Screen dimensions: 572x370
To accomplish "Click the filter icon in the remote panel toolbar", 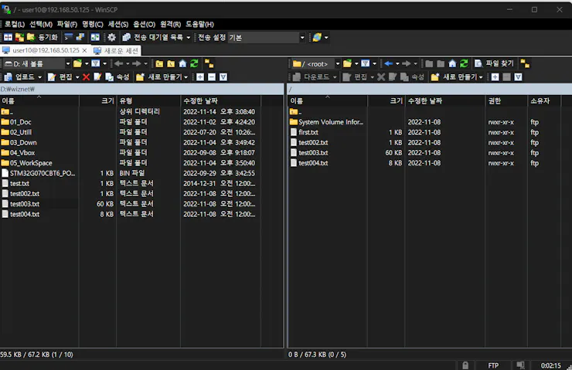I will coord(365,64).
